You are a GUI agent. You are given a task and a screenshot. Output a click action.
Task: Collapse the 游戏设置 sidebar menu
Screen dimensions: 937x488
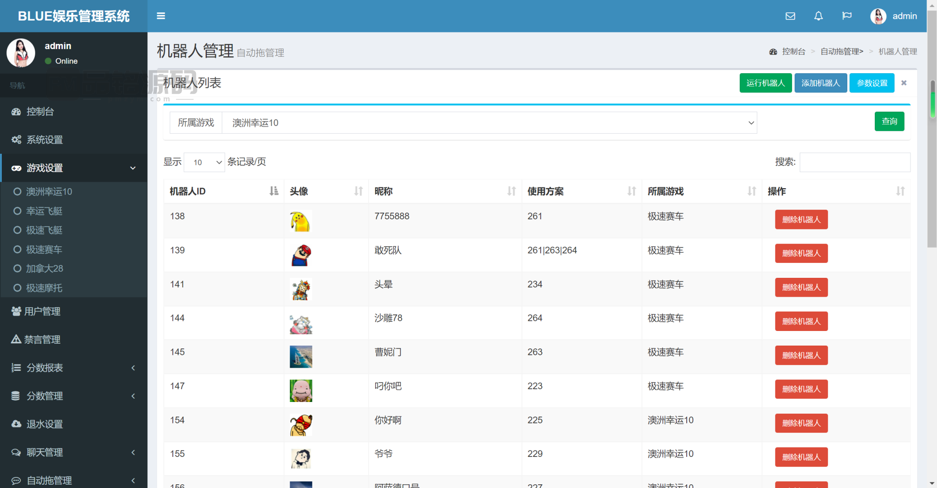coord(74,168)
